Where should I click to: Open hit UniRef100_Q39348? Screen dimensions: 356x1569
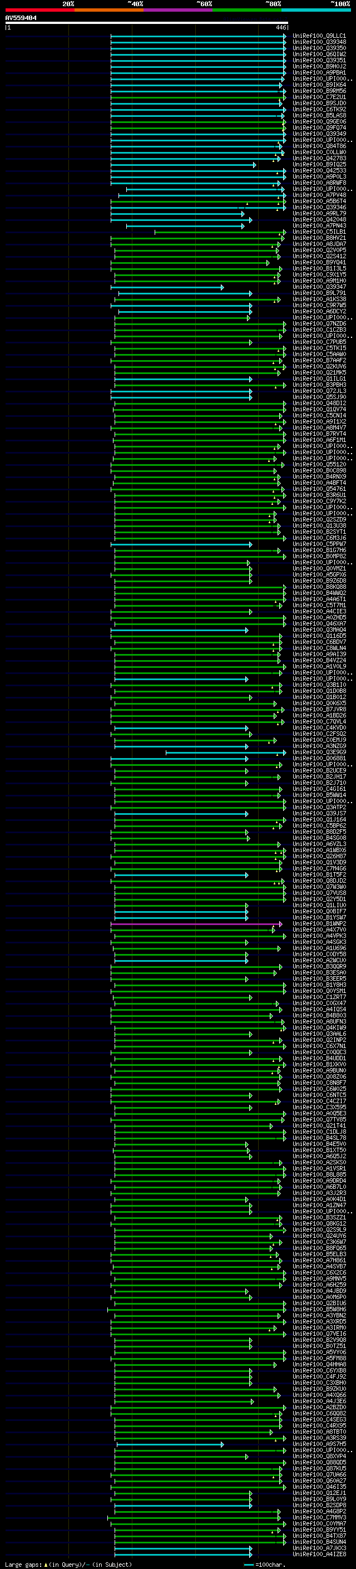click(x=319, y=42)
